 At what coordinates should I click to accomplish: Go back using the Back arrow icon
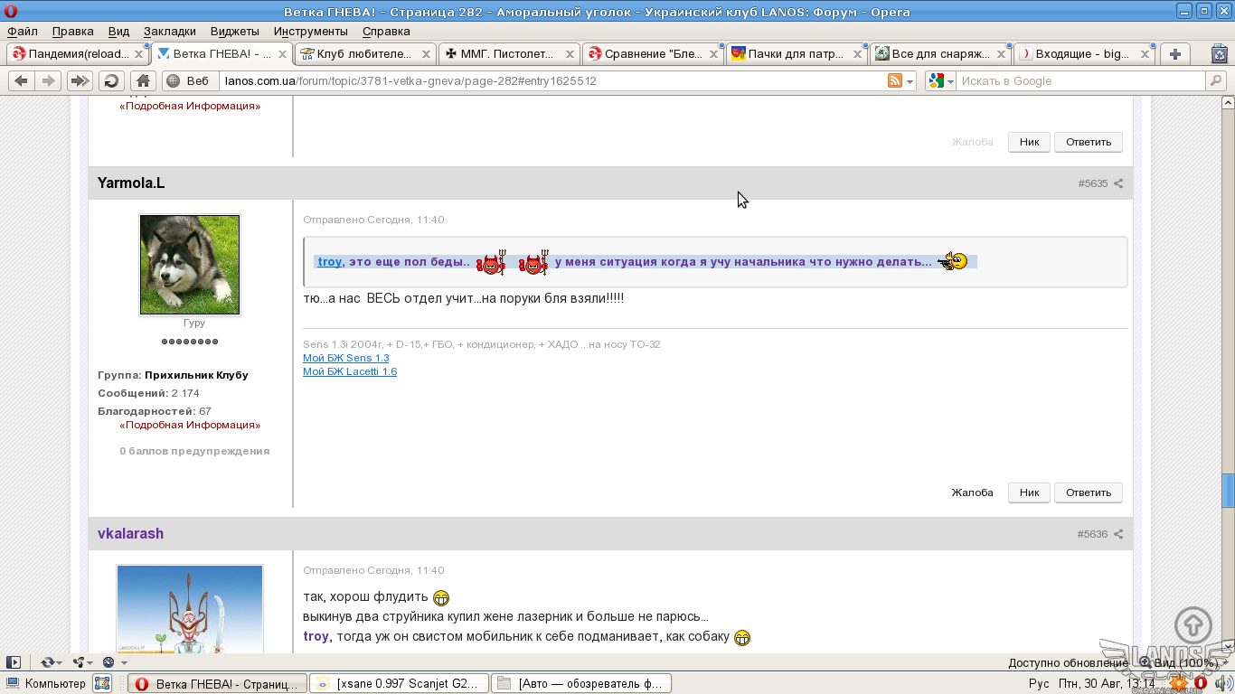click(x=21, y=80)
